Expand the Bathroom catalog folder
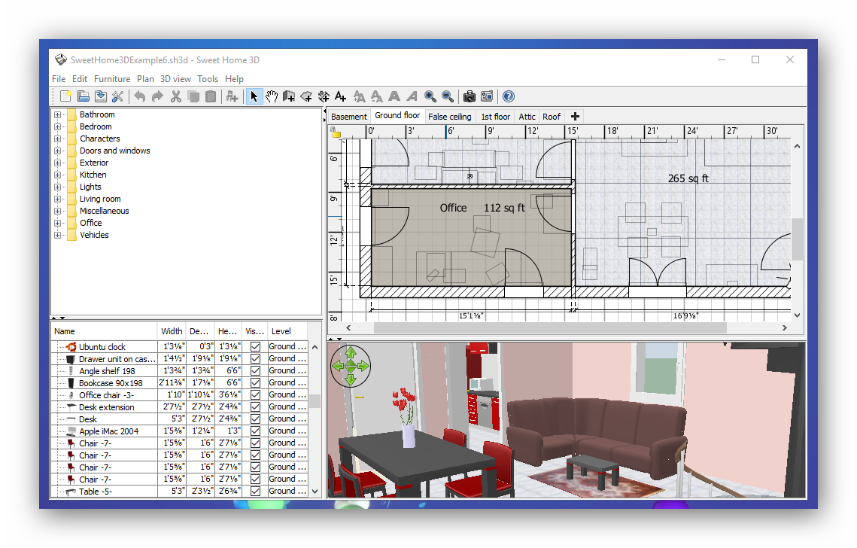The width and height of the screenshot is (857, 548). coord(58,115)
